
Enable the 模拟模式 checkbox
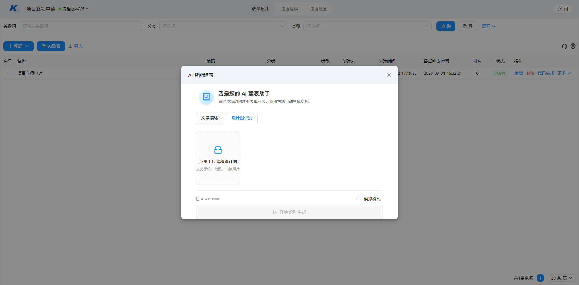(x=359, y=199)
